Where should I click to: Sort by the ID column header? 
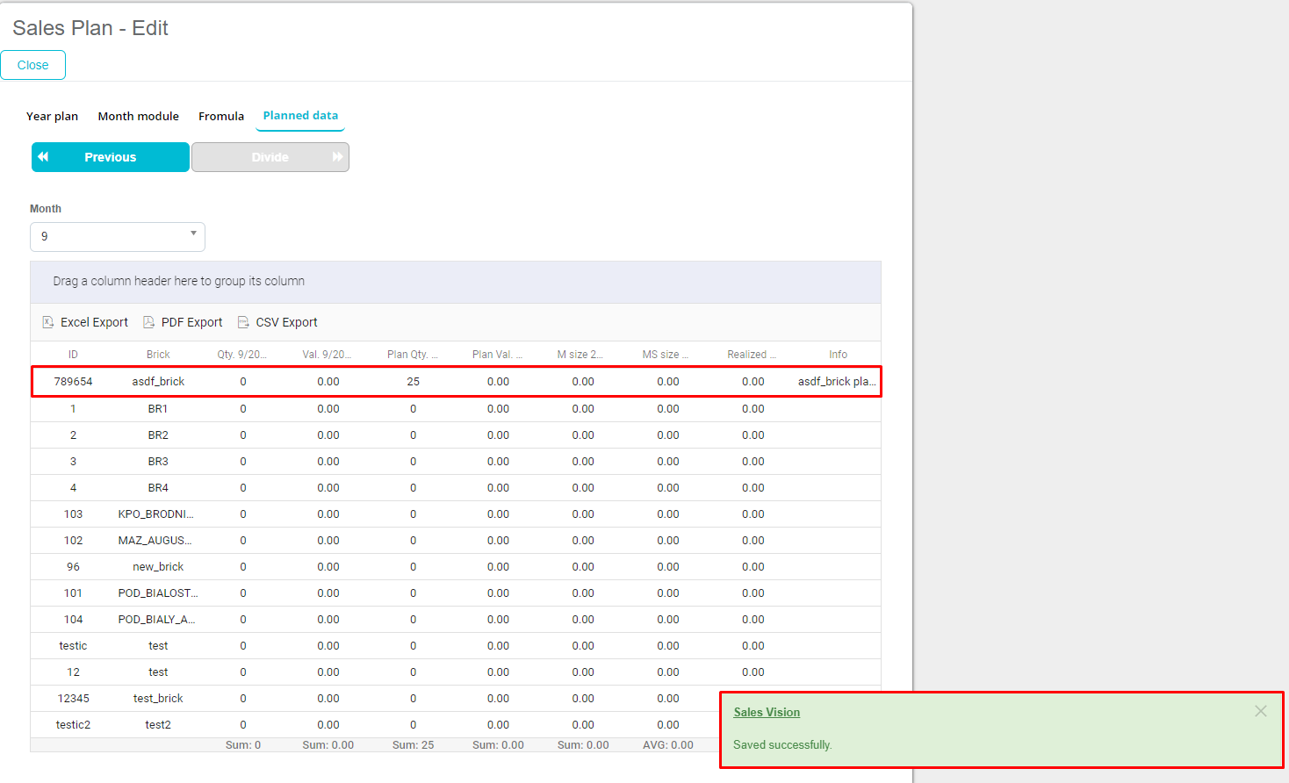click(x=73, y=355)
